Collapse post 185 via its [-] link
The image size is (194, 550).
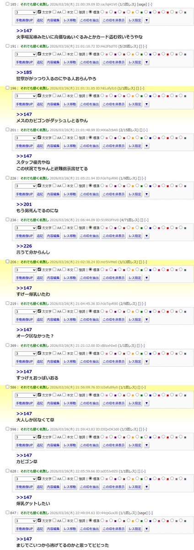pyautogui.click(x=150, y=4)
